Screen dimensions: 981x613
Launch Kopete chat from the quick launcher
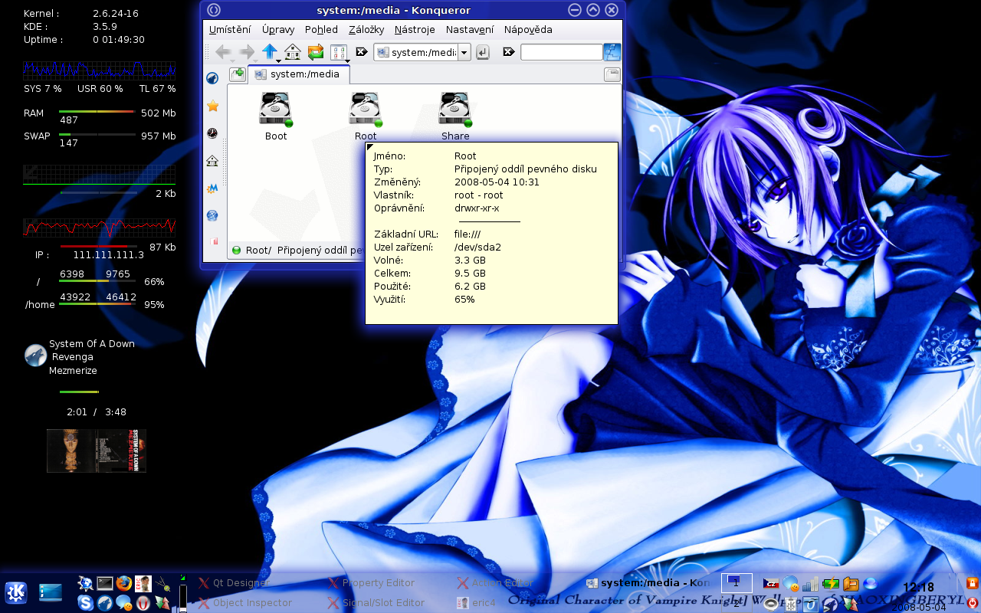[123, 603]
